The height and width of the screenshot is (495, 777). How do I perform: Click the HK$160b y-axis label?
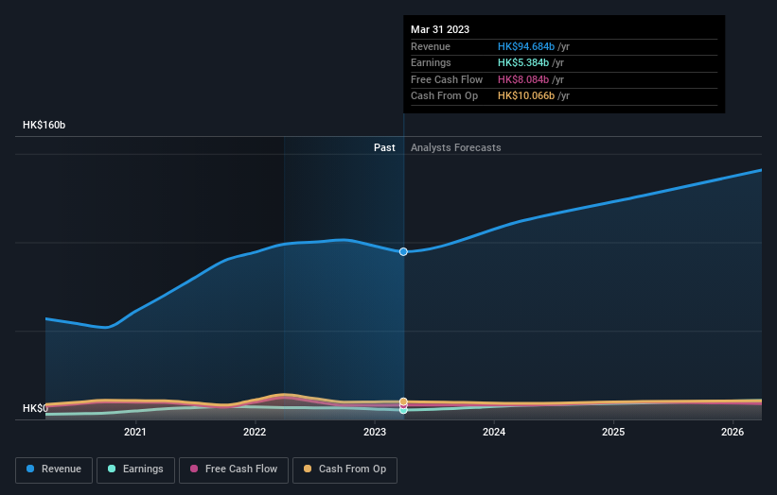(44, 125)
